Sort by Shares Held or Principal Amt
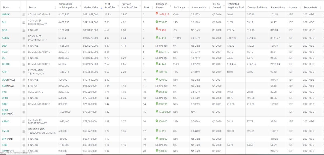This screenshot has width=324, height=155. [x=69, y=6]
